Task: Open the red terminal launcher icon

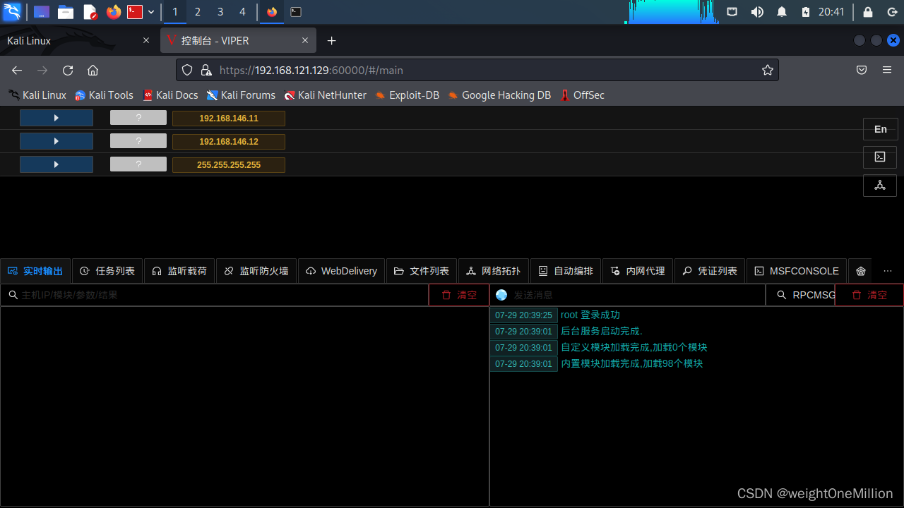Action: [135, 12]
